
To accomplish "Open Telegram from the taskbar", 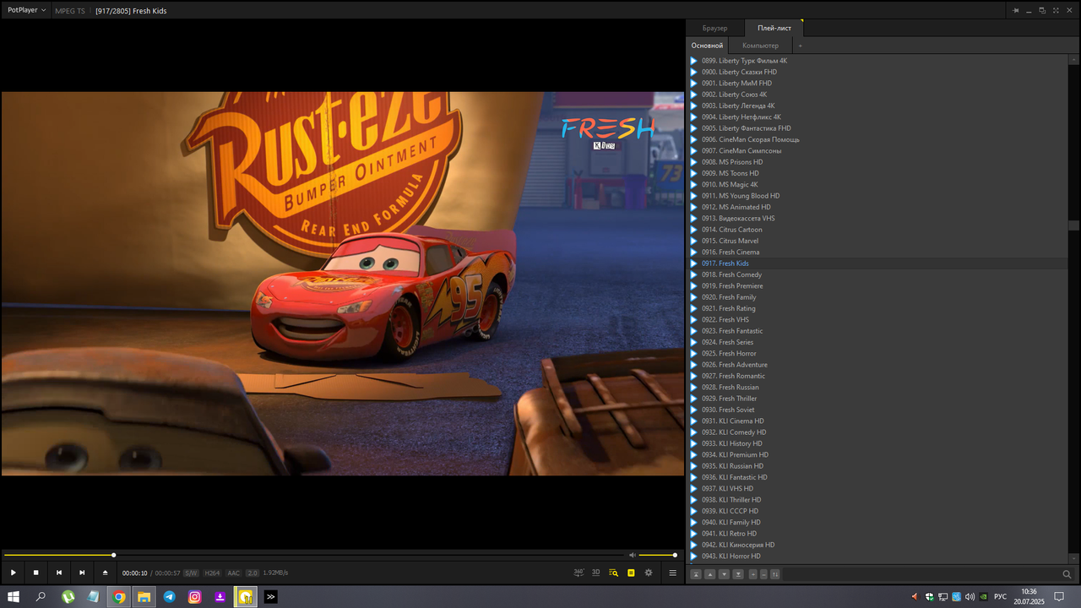I will coord(170,596).
